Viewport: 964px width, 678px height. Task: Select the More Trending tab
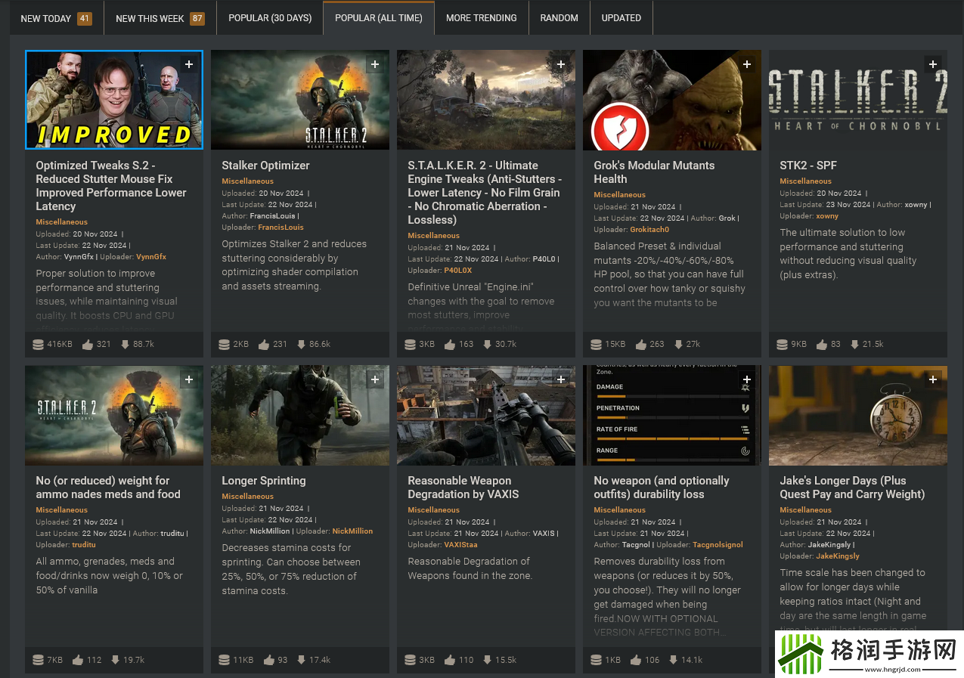click(x=481, y=18)
